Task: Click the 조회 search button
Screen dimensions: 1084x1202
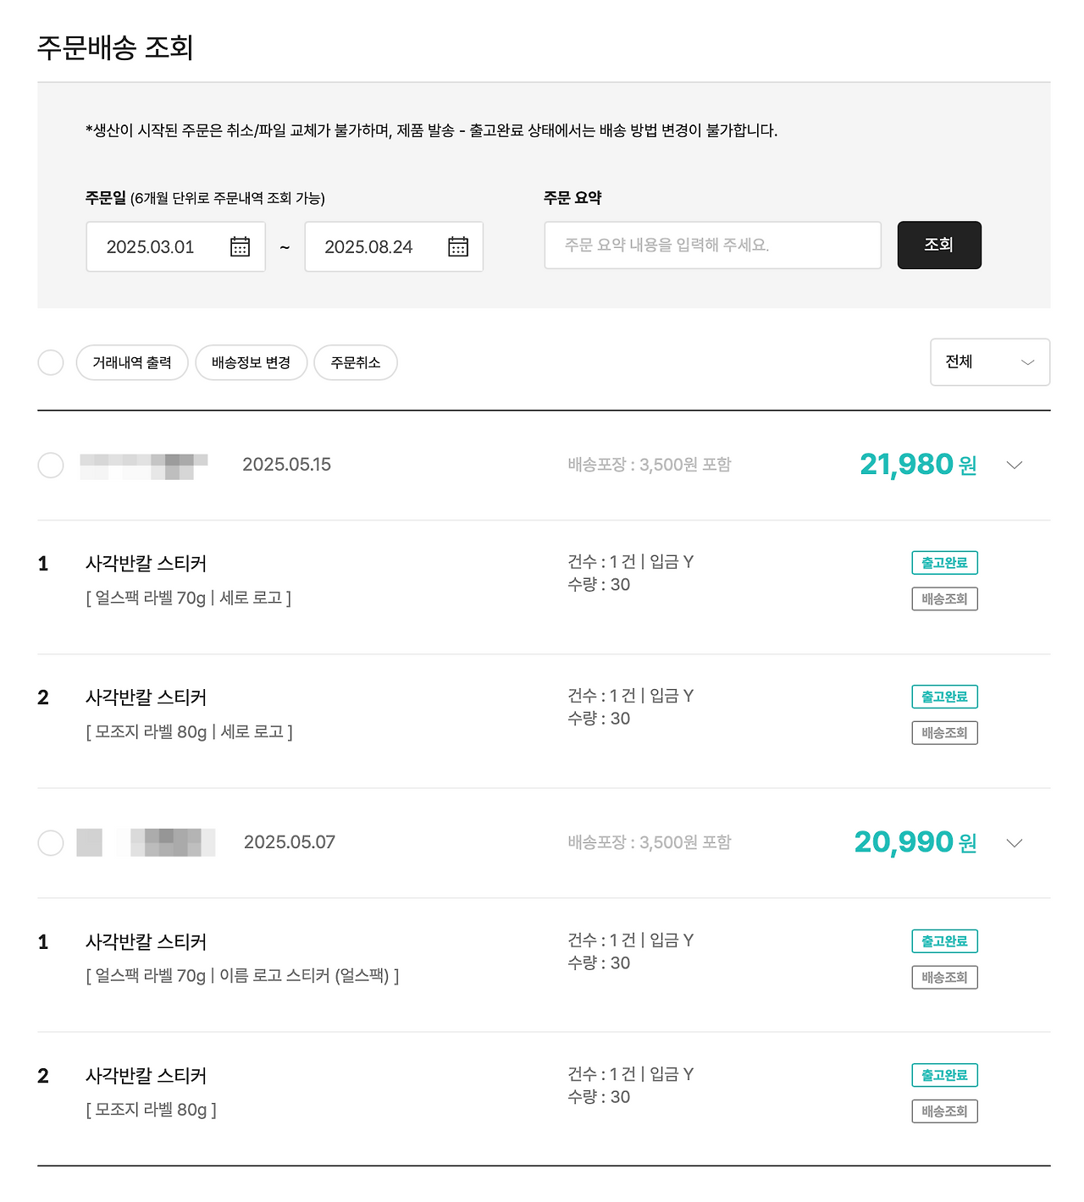Action: (x=938, y=245)
